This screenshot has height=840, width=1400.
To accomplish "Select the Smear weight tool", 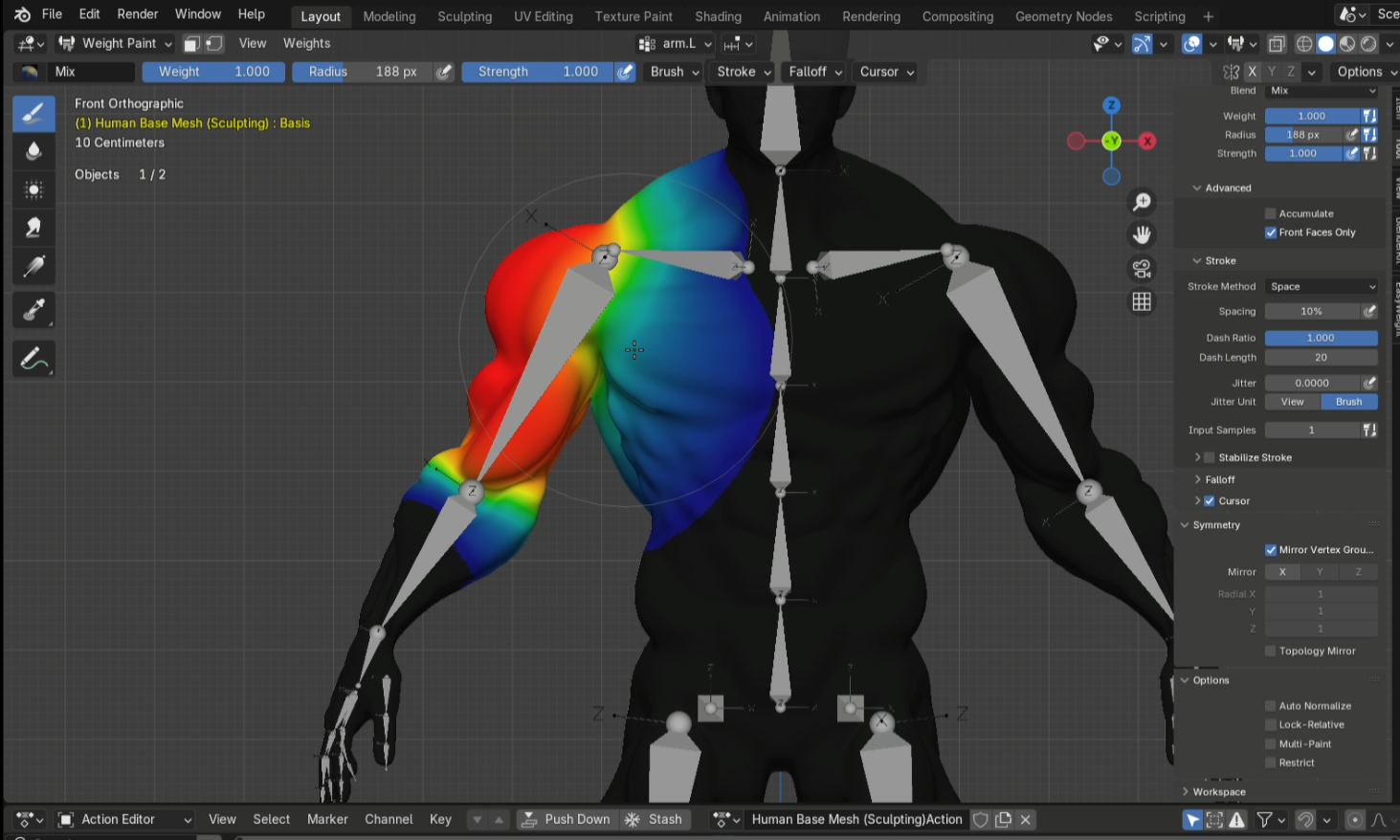I will 33,228.
